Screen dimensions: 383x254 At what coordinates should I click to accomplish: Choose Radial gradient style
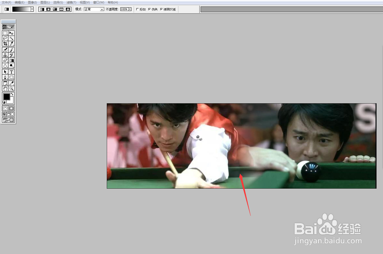coord(48,9)
